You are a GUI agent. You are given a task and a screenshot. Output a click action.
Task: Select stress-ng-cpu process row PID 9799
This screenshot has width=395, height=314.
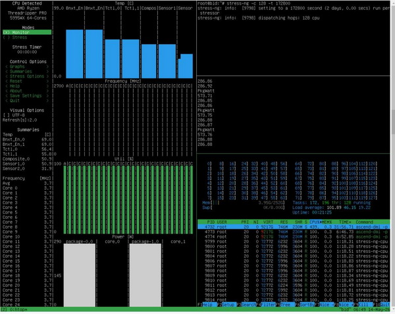(294, 241)
